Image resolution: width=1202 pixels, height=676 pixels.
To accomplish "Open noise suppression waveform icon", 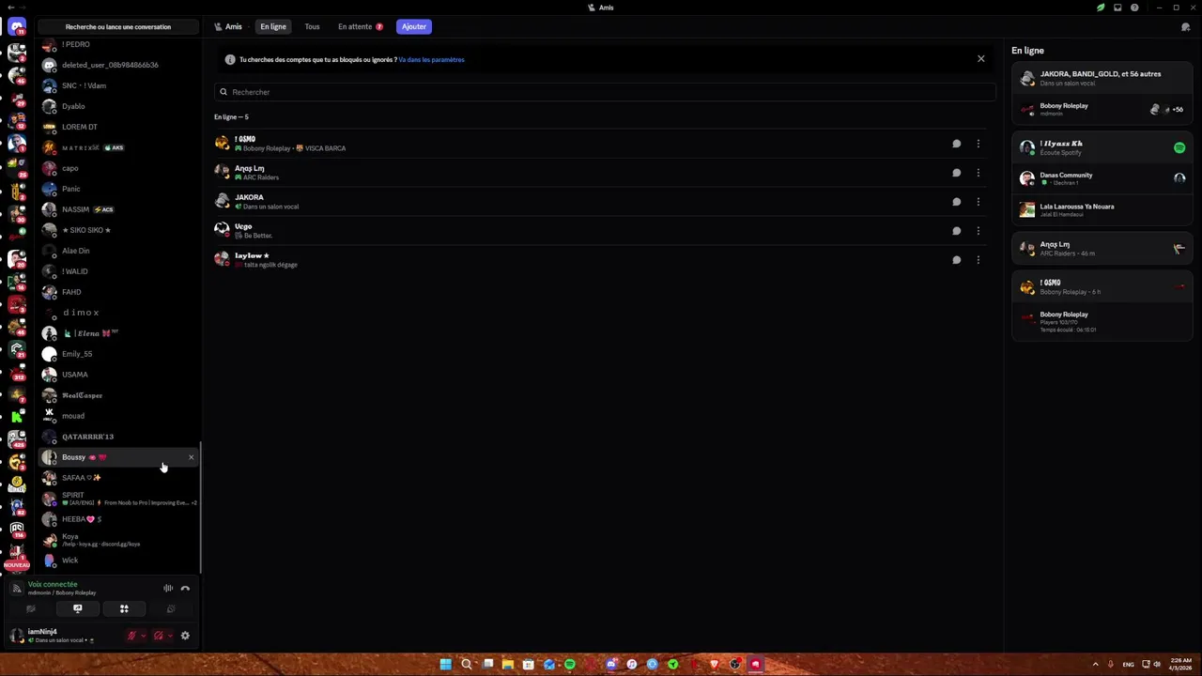I will 168,589.
